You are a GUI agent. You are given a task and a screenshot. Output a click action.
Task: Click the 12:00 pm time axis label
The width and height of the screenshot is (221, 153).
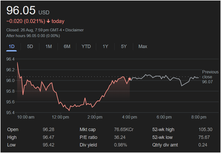[60, 117]
